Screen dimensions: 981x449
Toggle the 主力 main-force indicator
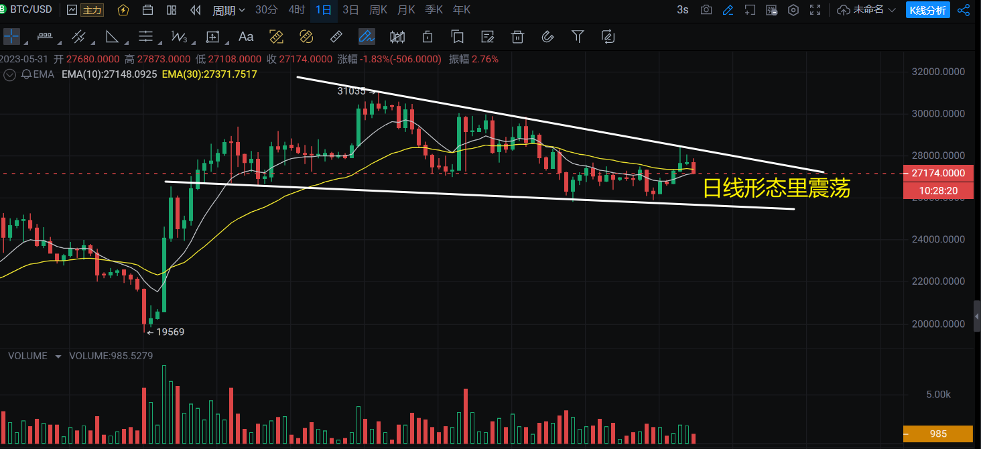tap(91, 10)
